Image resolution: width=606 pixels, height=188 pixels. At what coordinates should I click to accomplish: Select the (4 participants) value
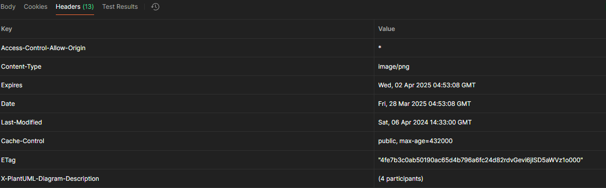[x=401, y=179]
